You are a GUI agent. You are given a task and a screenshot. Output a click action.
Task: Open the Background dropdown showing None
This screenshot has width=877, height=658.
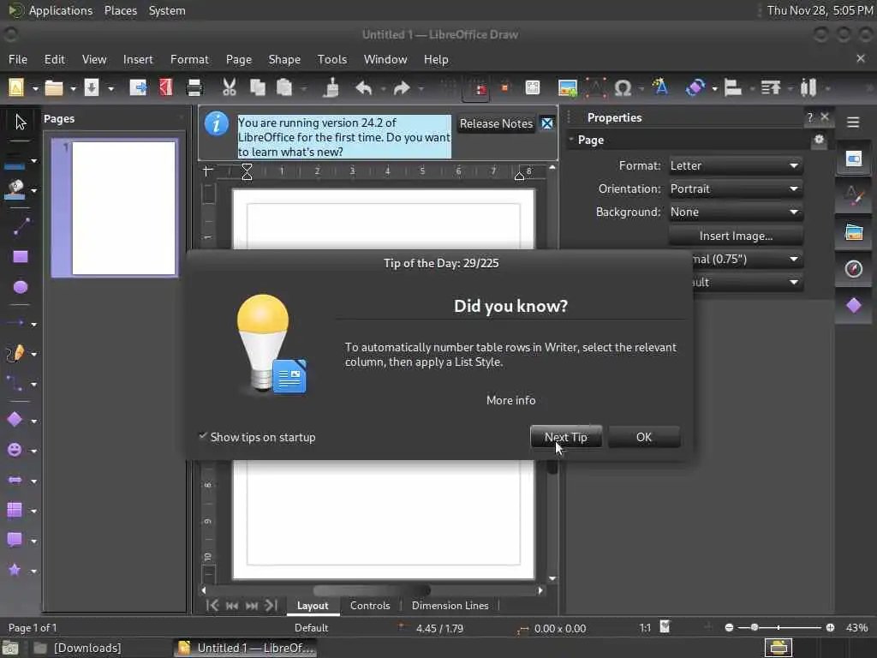[736, 212]
